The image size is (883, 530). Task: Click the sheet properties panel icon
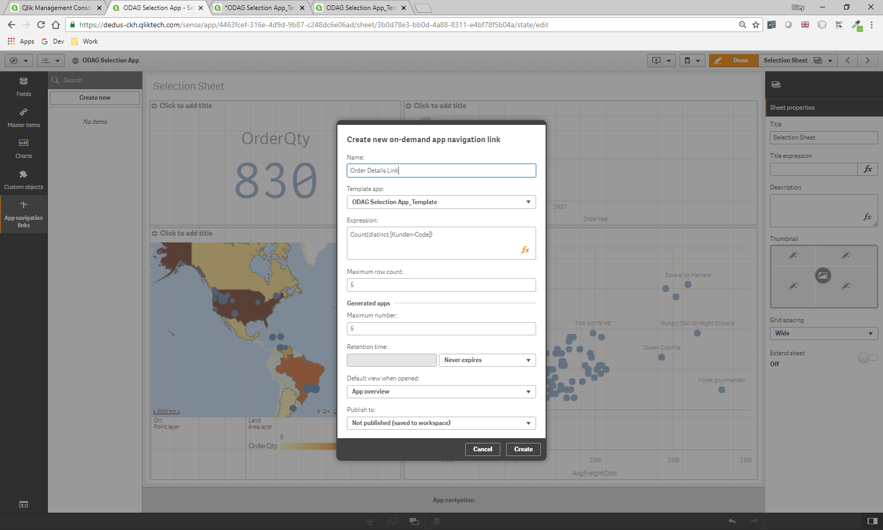pyautogui.click(x=776, y=84)
